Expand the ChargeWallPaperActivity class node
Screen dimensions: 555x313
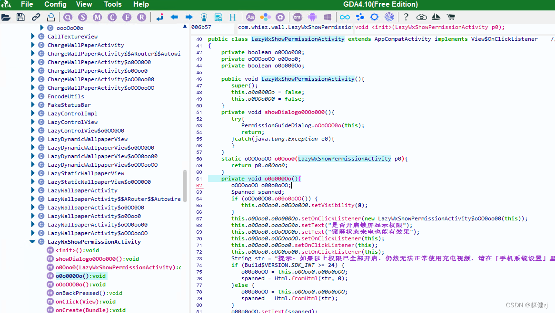coord(32,45)
